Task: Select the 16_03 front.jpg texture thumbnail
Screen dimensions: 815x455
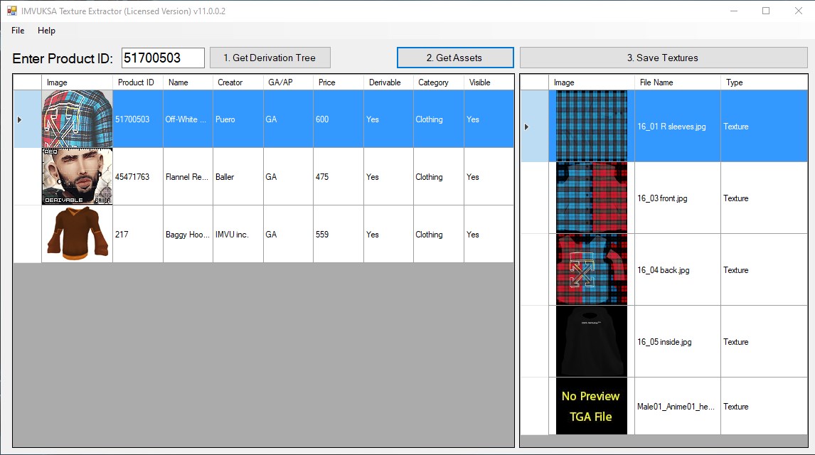Action: [590, 198]
